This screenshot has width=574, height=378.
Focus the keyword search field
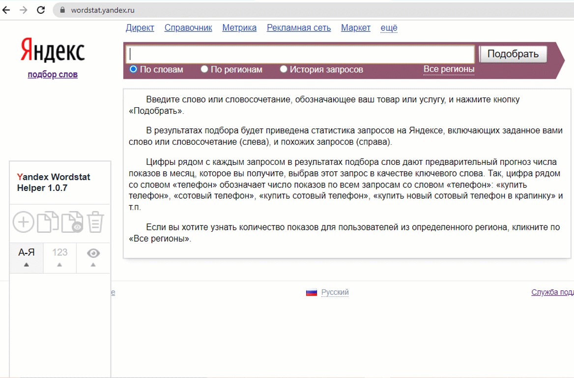(300, 54)
